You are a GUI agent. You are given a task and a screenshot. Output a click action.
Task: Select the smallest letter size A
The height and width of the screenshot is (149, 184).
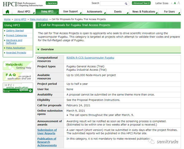171,3
